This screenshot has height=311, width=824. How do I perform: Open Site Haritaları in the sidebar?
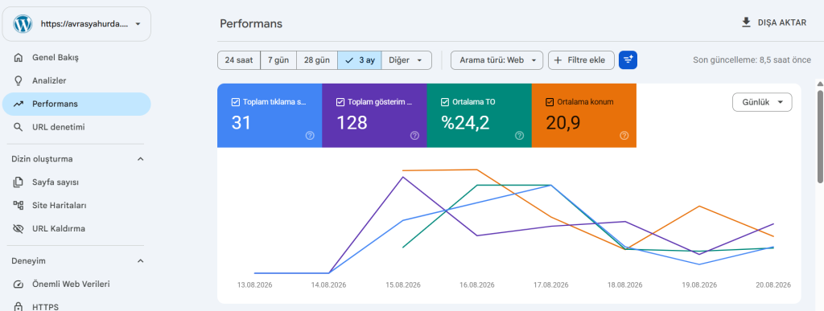76,205
